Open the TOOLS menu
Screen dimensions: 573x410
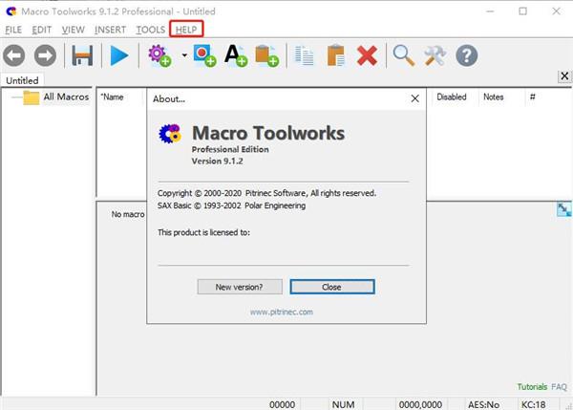[151, 30]
